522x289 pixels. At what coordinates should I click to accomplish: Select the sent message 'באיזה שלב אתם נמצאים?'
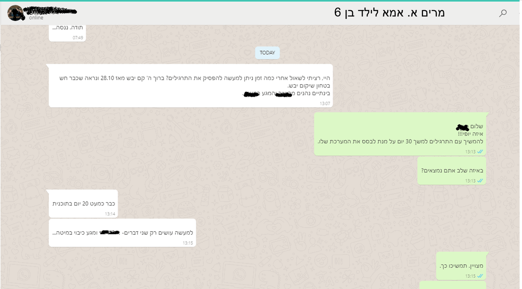tap(452, 171)
